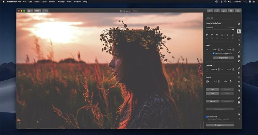Click the flip vertical icon
Image resolution: width=258 pixels, height=135 pixels.
pyautogui.click(x=231, y=81)
